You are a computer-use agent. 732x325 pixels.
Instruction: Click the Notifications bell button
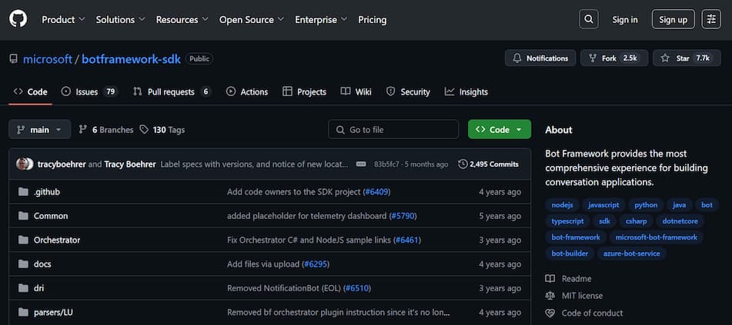pyautogui.click(x=540, y=58)
